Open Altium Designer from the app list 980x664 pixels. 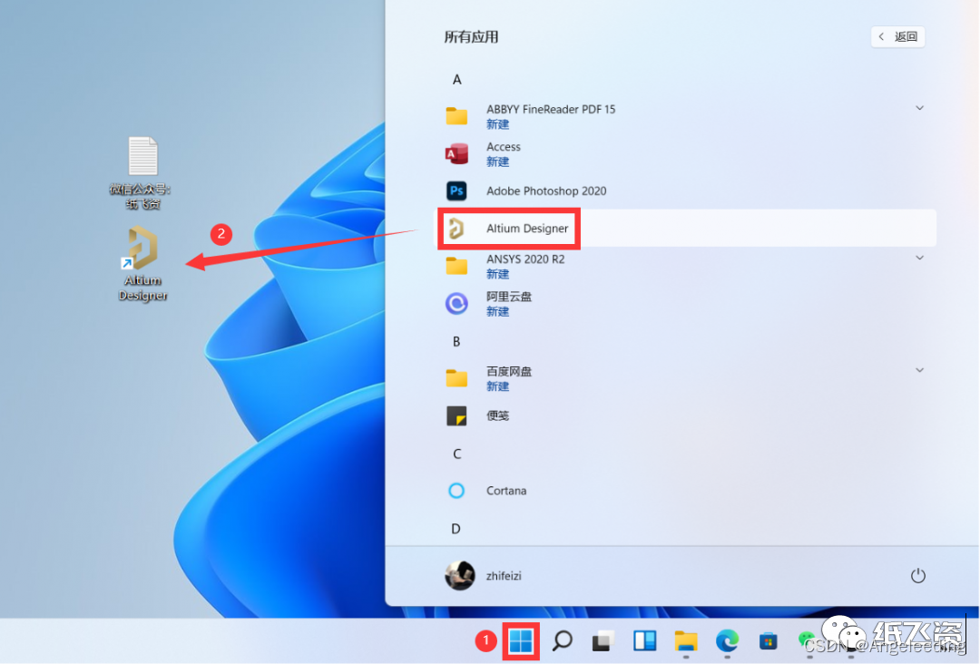click(526, 229)
